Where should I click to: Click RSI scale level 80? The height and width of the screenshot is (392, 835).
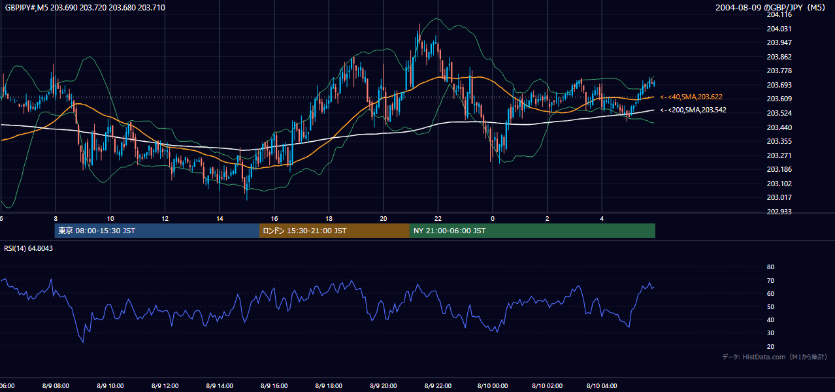[x=770, y=267]
